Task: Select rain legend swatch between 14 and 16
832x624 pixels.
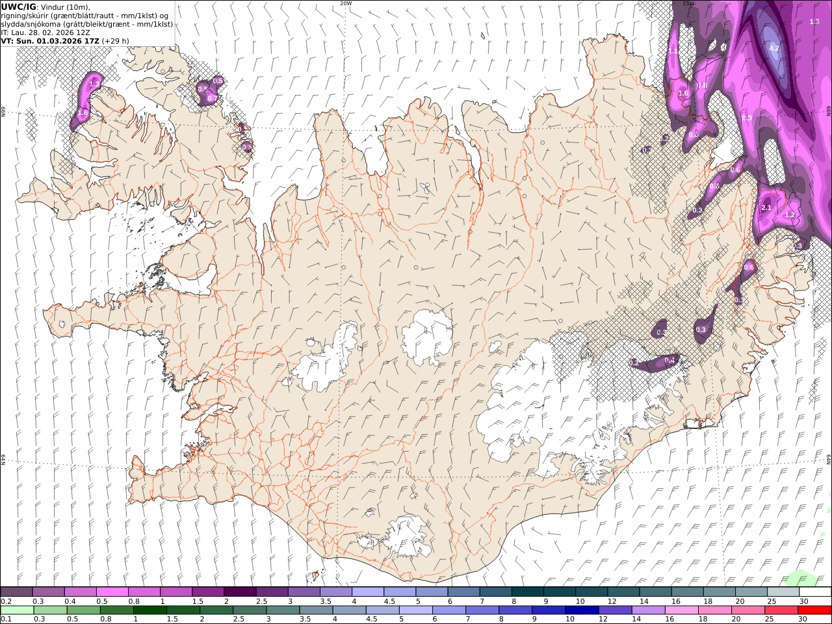Action: click(x=647, y=610)
